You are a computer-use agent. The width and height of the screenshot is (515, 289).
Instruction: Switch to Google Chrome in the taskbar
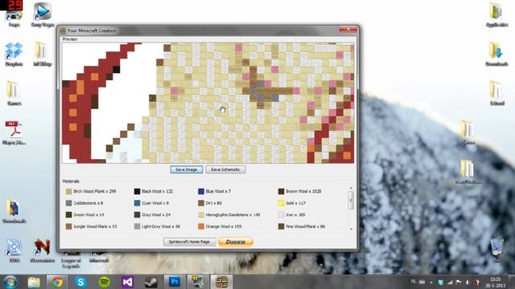click(57, 282)
